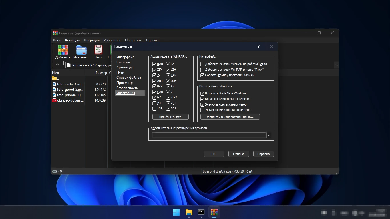
Task: Click the key icon in the status bar
Action: click(x=60, y=171)
